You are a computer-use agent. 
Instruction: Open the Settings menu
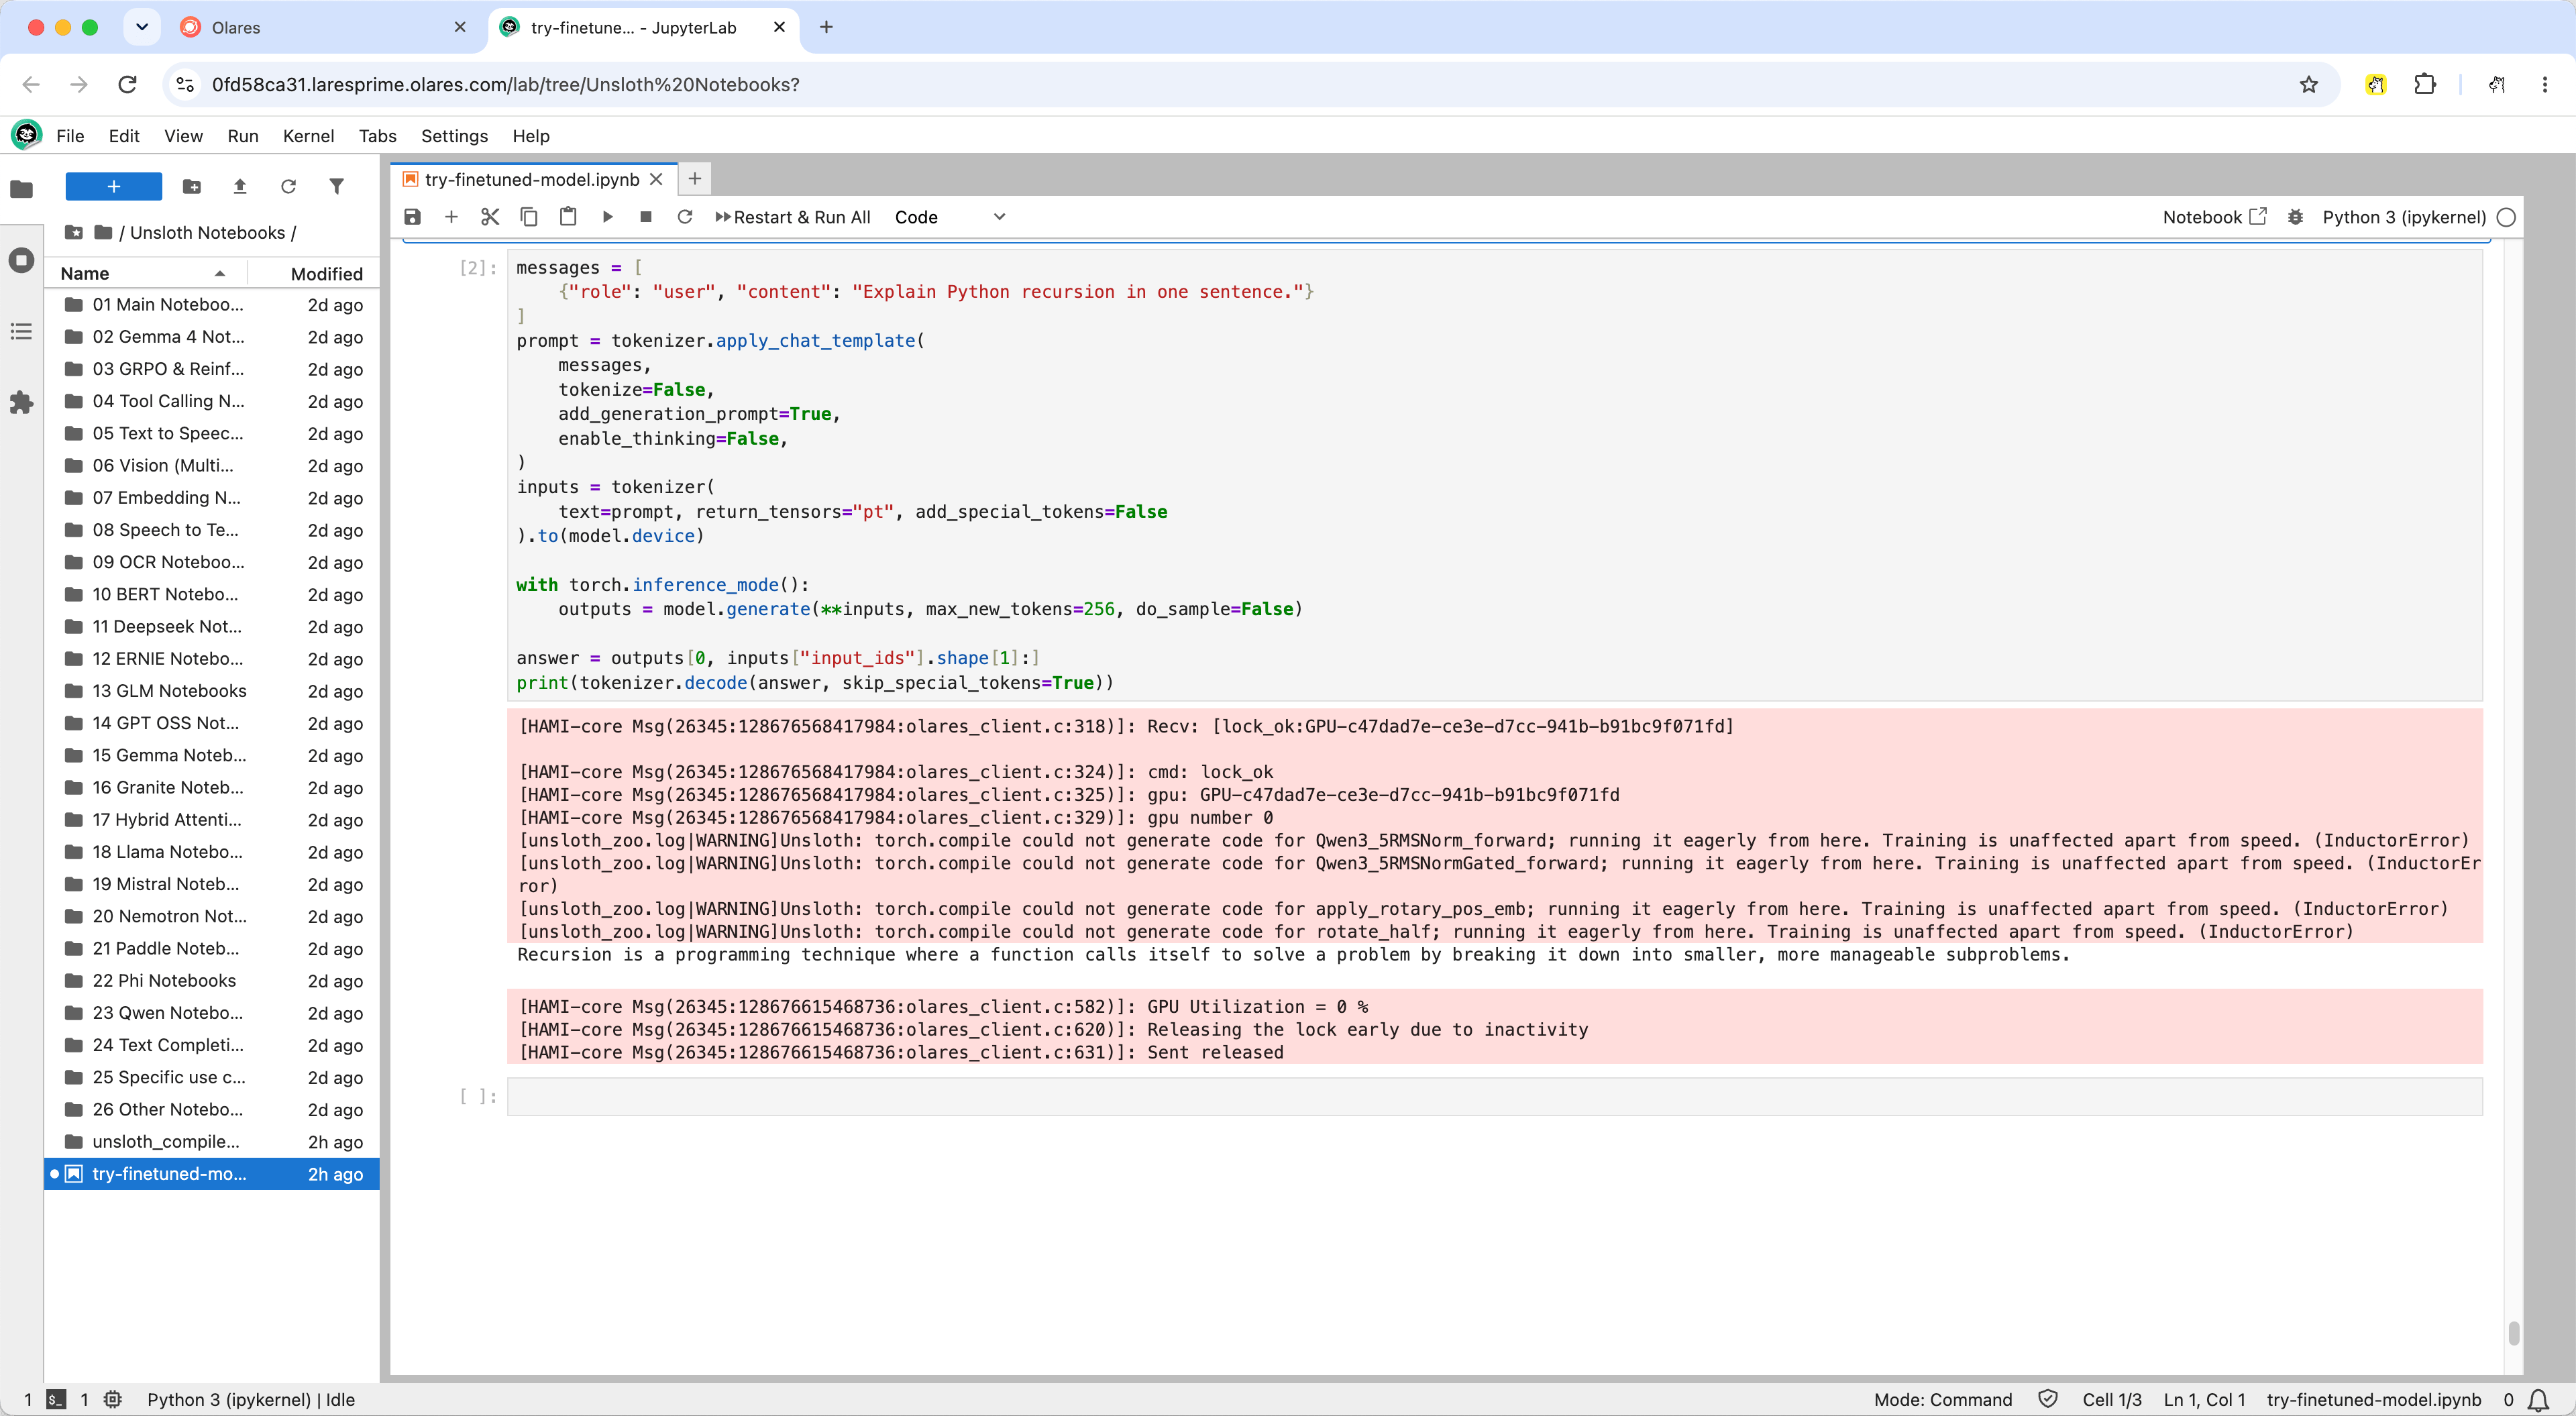[454, 136]
